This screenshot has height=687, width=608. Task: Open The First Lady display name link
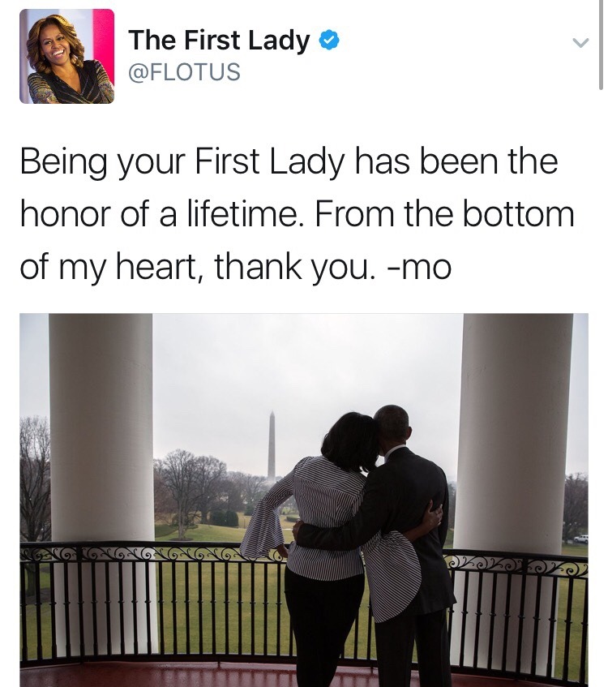219,41
